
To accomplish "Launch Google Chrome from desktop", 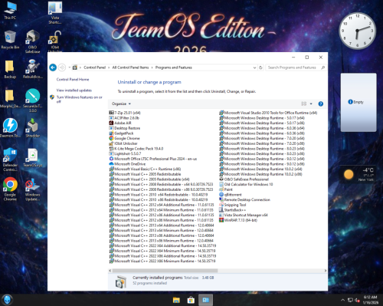I will click(x=10, y=189).
